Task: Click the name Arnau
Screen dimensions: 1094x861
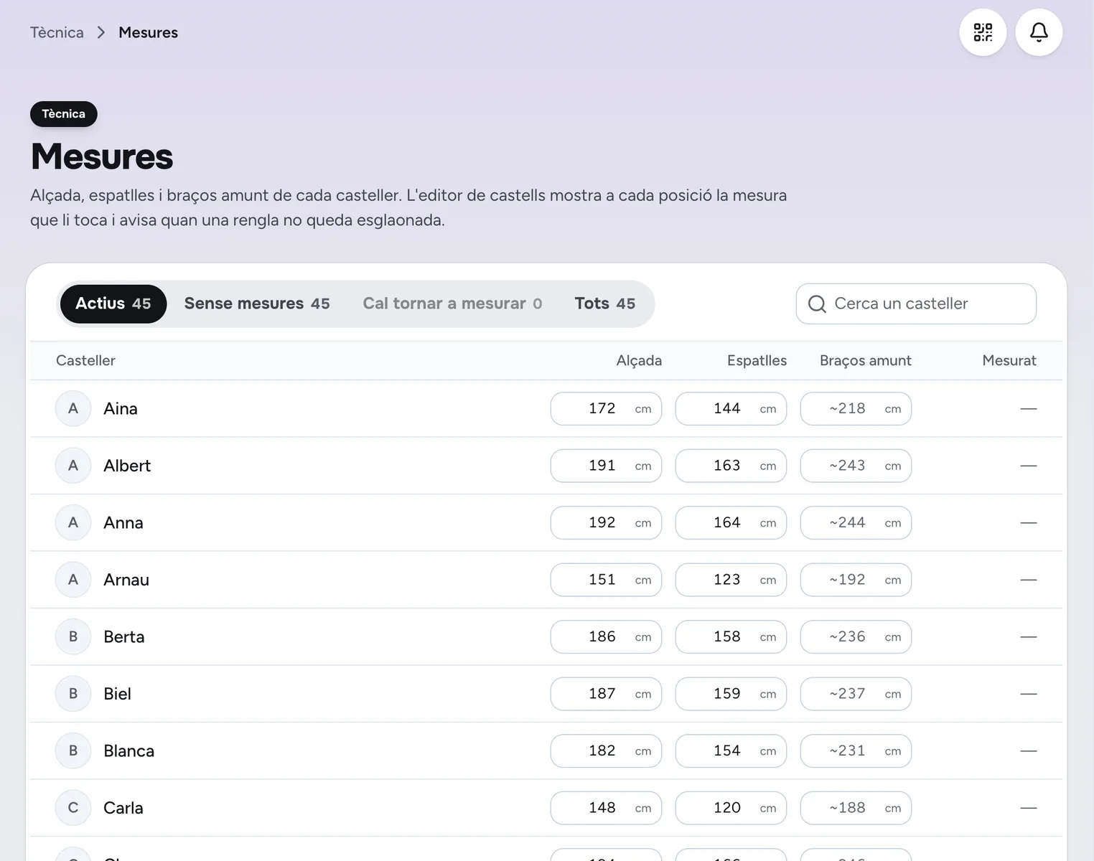Action: tap(126, 580)
